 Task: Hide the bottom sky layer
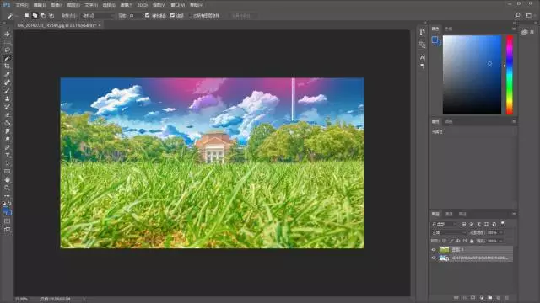tap(434, 258)
